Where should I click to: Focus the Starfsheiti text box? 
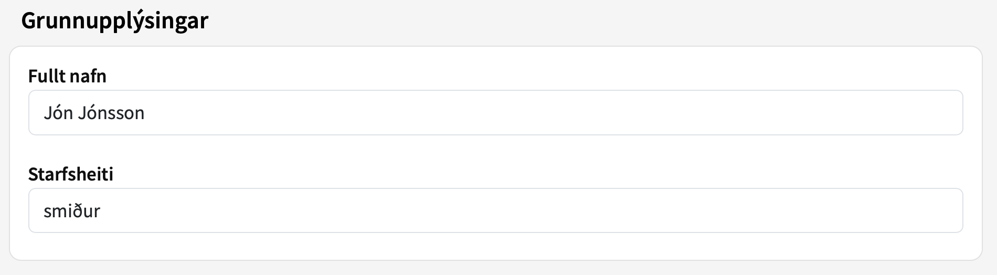coord(495,210)
